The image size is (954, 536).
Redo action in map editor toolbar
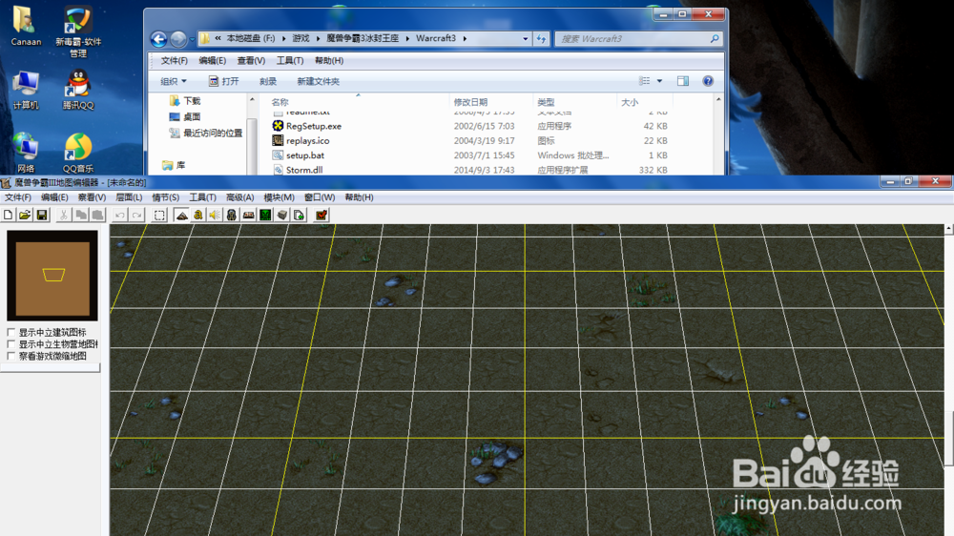coord(136,215)
